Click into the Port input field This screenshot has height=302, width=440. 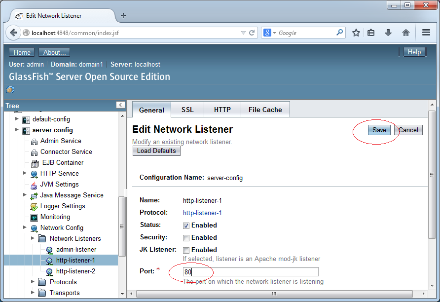251,272
